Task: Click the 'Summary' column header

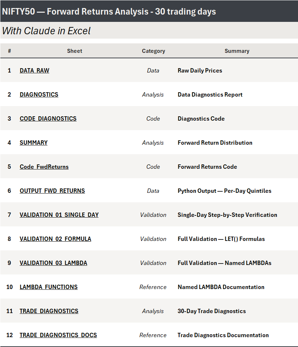Action: (x=237, y=51)
